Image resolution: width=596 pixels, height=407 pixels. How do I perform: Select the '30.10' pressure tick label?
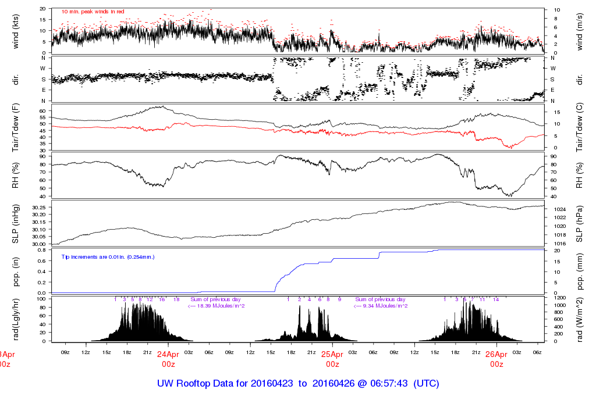coord(39,229)
